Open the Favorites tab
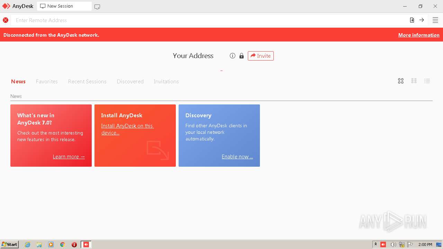The image size is (443, 249). click(47, 82)
